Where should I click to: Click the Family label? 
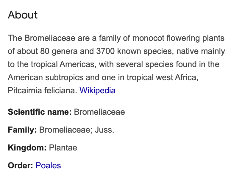(22, 130)
